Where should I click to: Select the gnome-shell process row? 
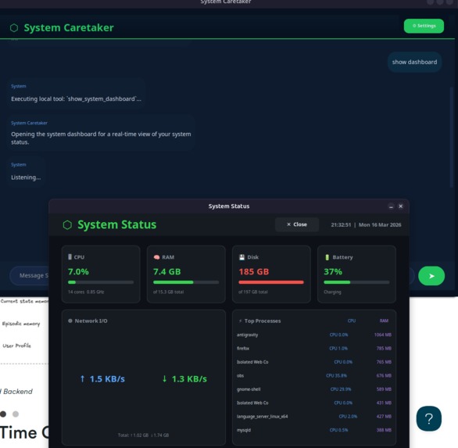pos(314,389)
